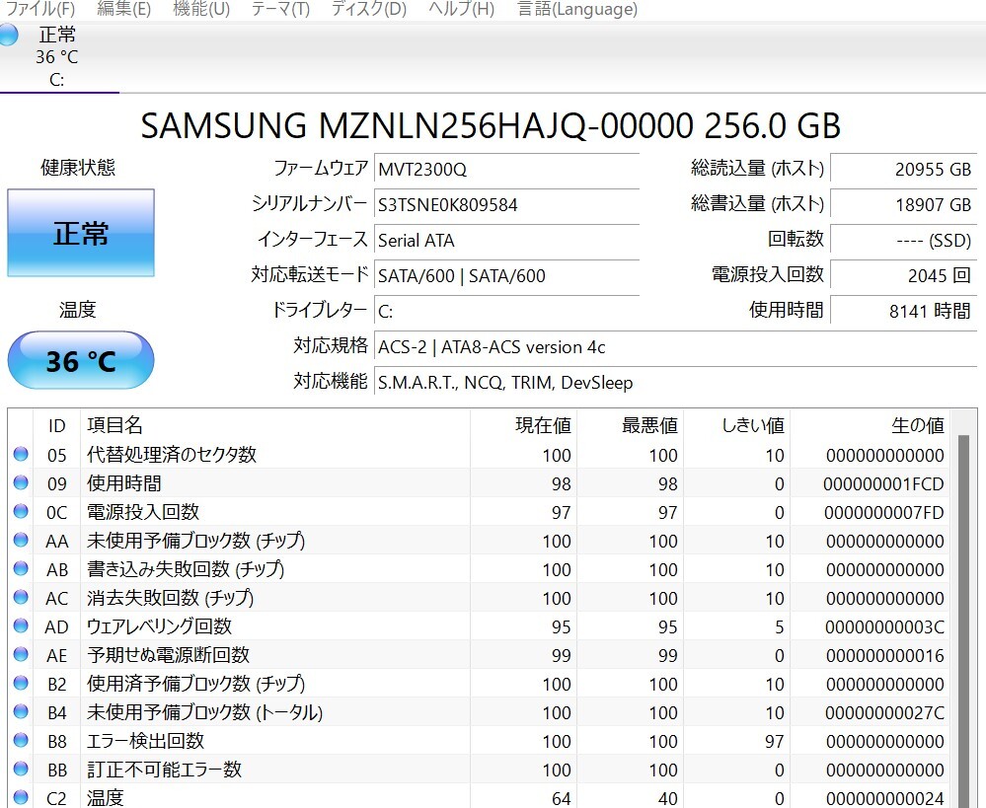
Task: Click the 正常 health status button
Action: 81,233
